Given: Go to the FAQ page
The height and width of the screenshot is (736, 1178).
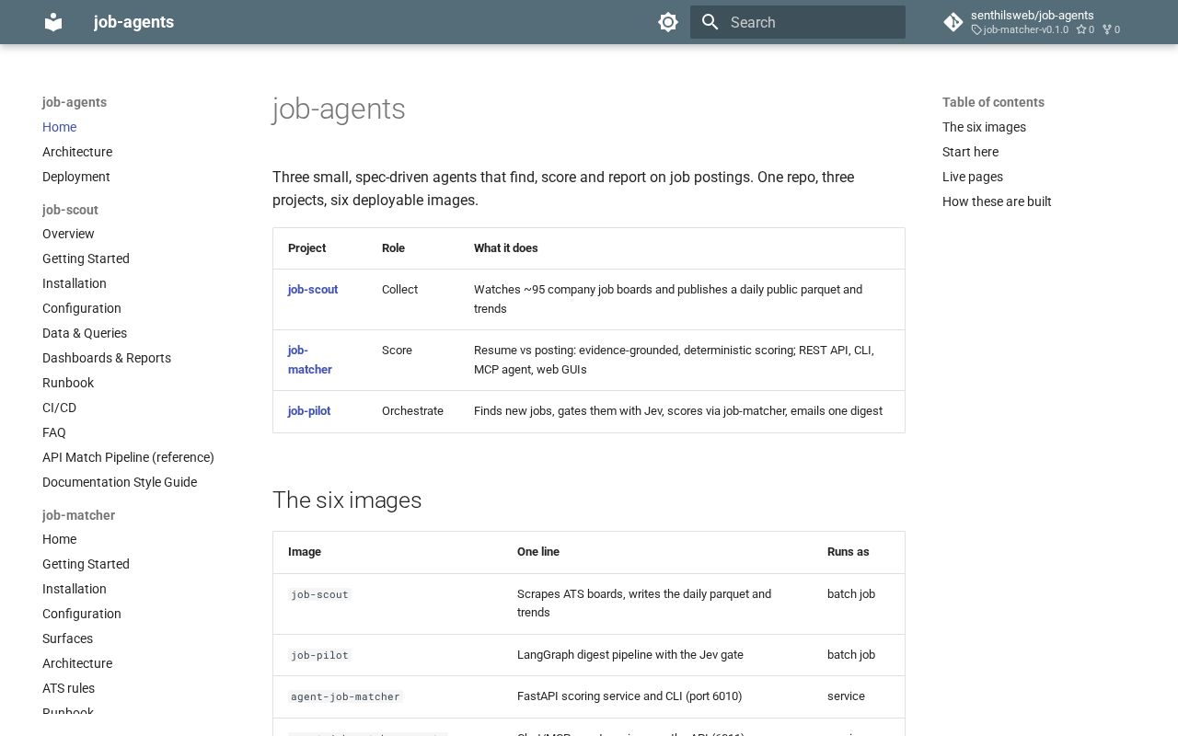Looking at the screenshot, I should coord(54,432).
